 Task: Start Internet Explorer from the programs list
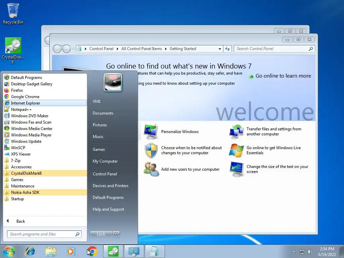[45, 103]
